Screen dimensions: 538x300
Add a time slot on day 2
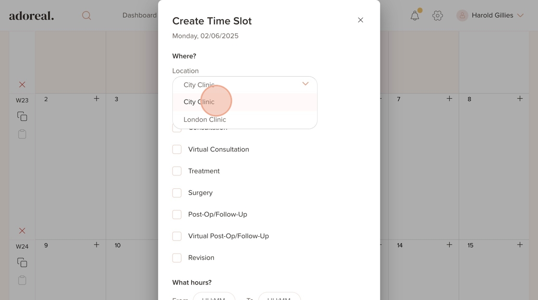[x=97, y=99]
